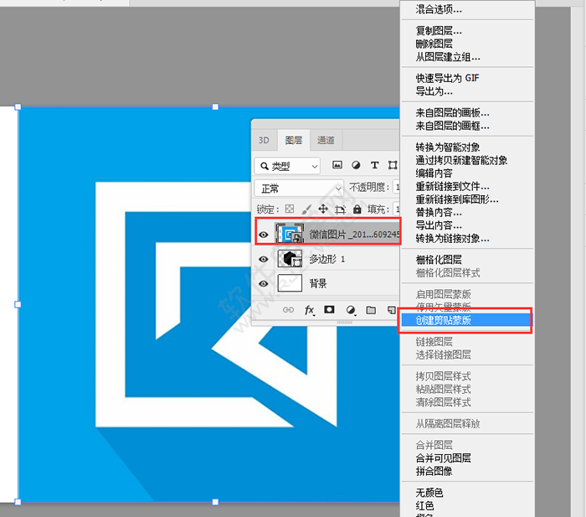Click link layers icon at panel bottom
The image size is (586, 517).
point(288,310)
